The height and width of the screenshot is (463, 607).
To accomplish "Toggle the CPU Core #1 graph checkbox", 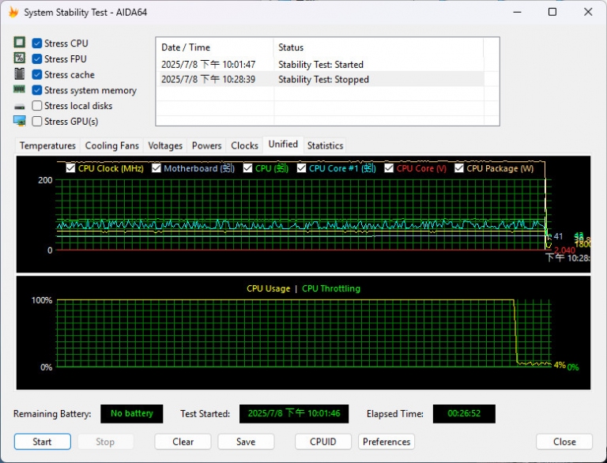I will [302, 168].
